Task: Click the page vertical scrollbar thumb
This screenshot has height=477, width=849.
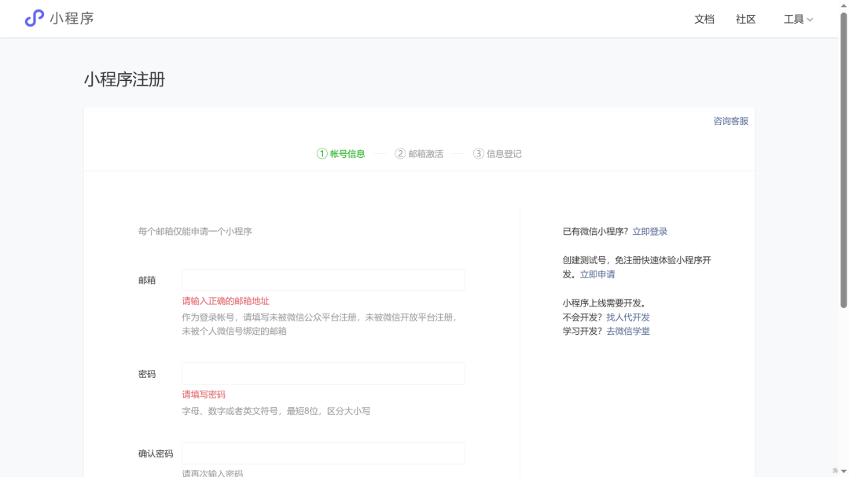Action: pyautogui.click(x=843, y=160)
